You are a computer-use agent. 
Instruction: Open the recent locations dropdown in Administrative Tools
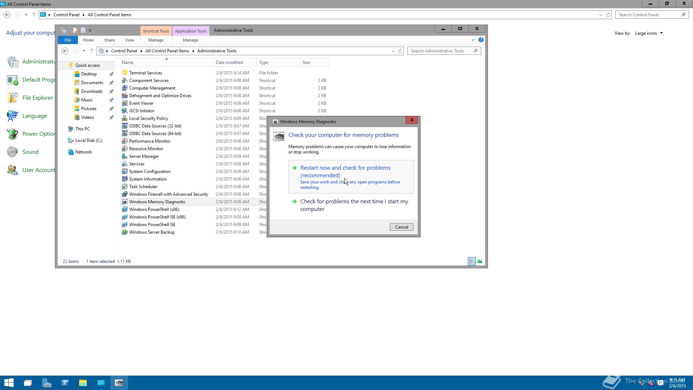(x=84, y=51)
